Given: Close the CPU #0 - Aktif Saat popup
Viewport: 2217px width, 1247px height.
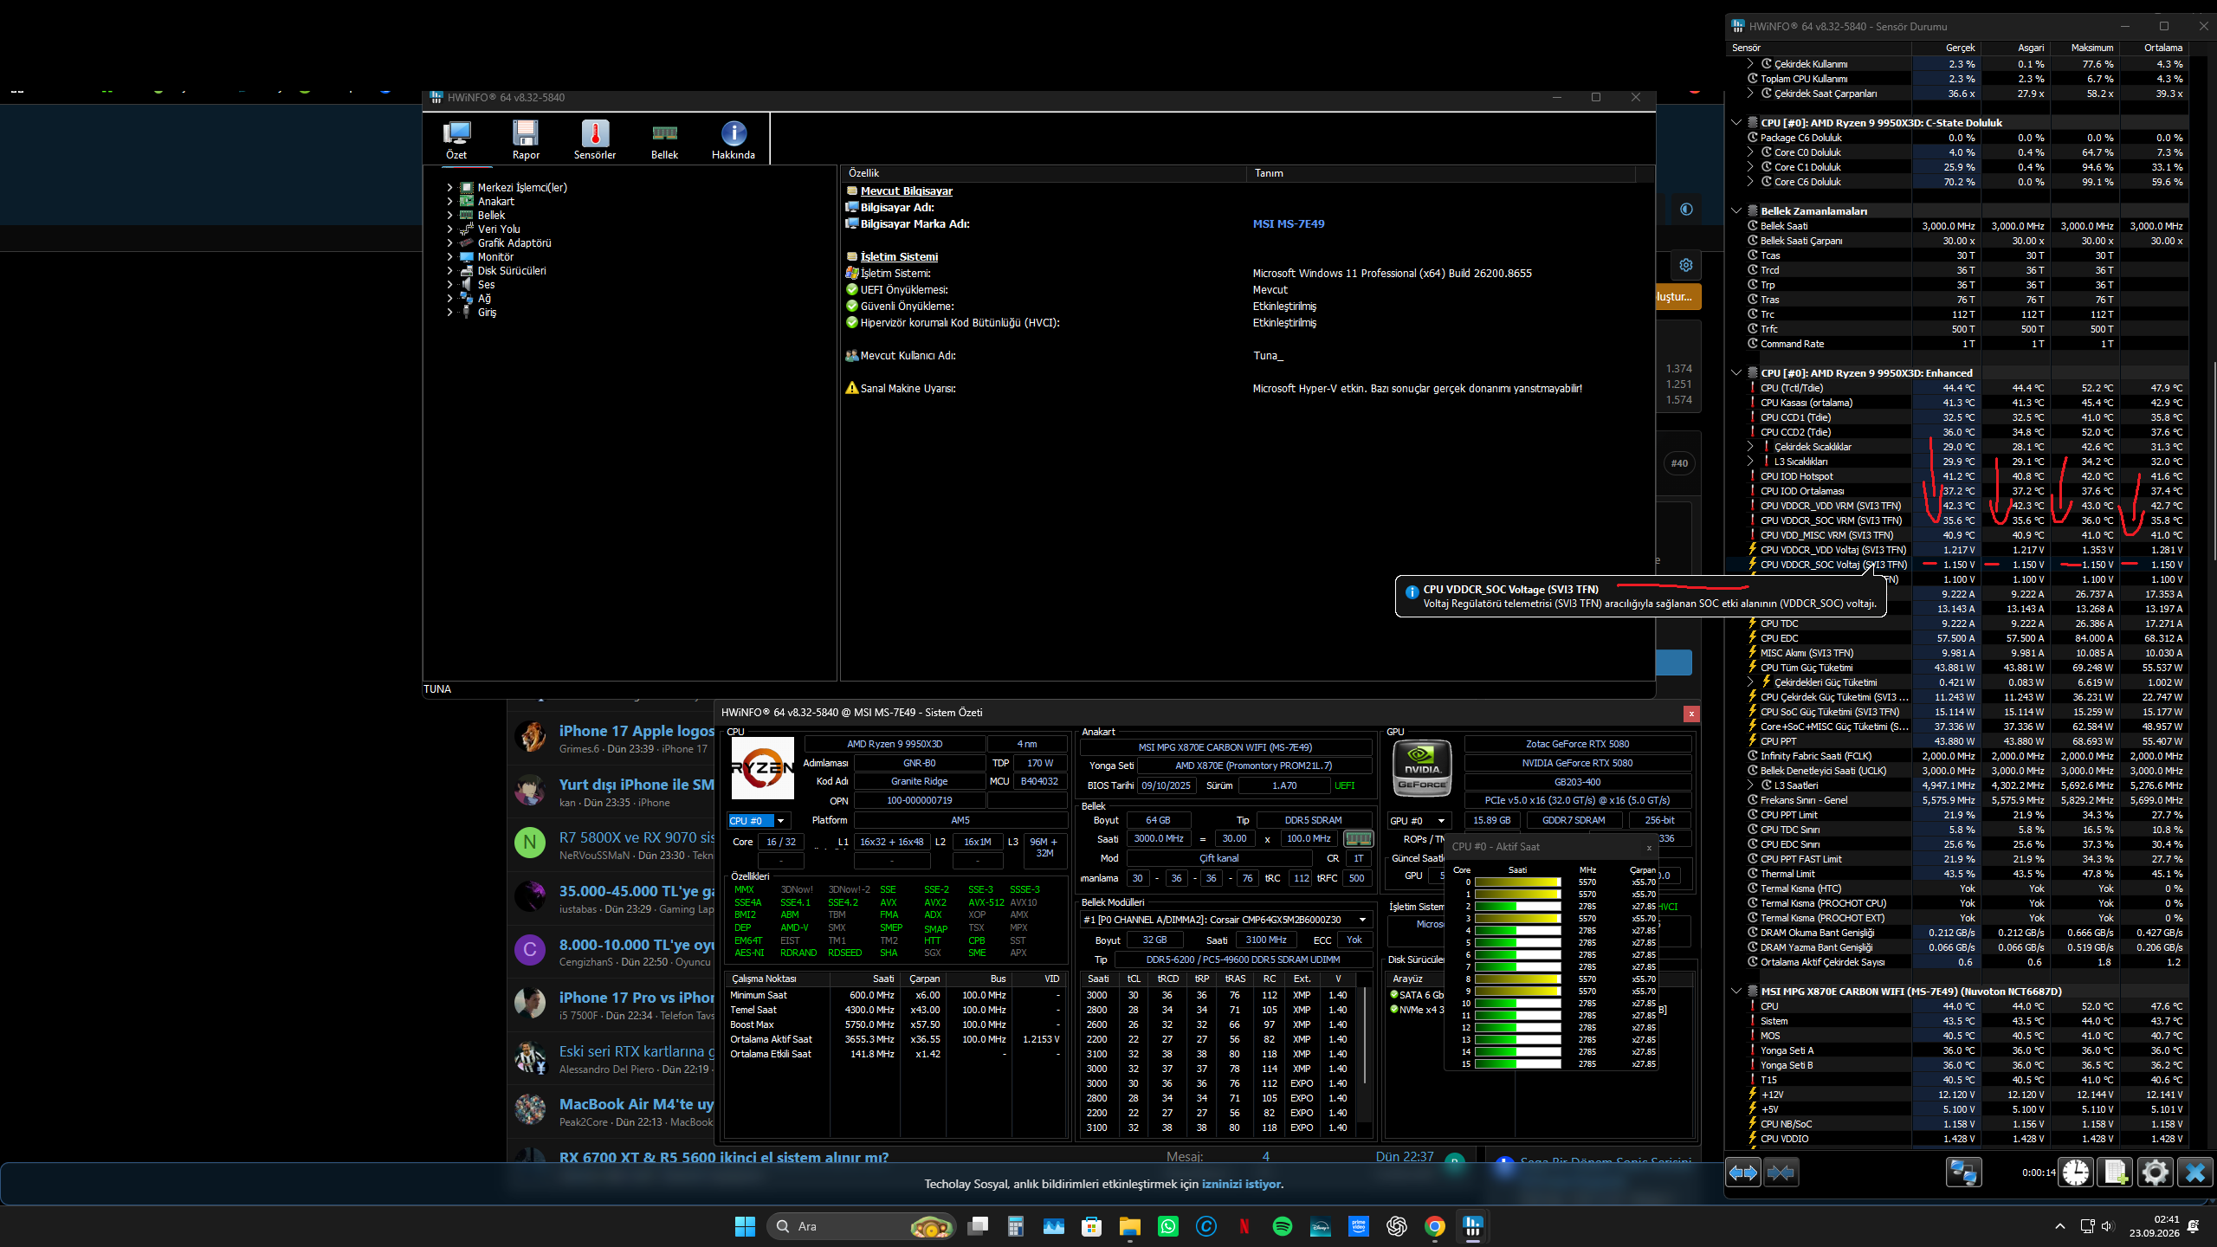Looking at the screenshot, I should click(1649, 848).
